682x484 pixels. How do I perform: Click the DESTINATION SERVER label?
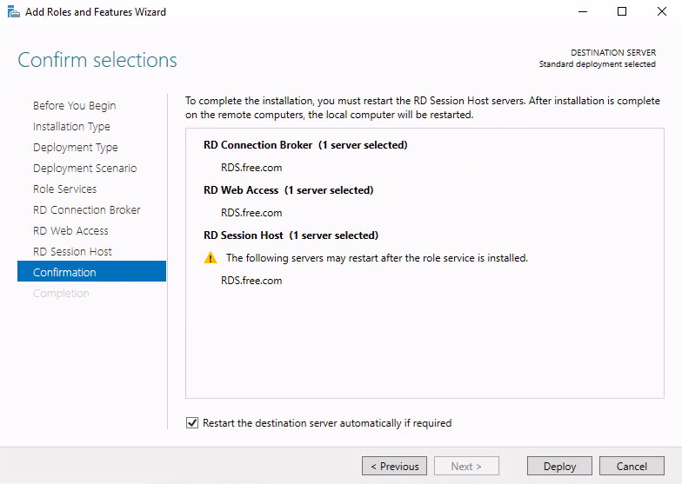pos(613,52)
